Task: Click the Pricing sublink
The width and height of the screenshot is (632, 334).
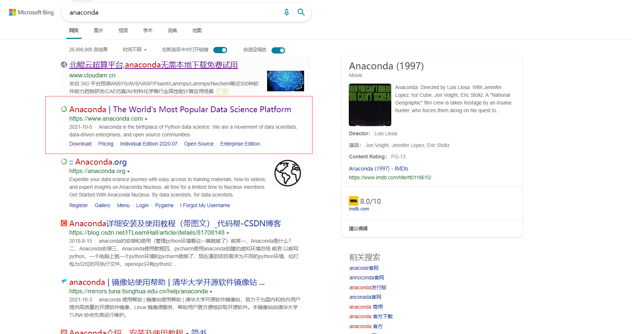Action: 106,144
